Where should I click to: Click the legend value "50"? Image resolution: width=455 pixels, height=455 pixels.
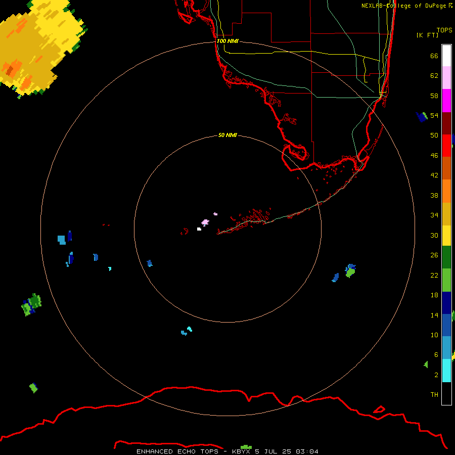pos(434,135)
